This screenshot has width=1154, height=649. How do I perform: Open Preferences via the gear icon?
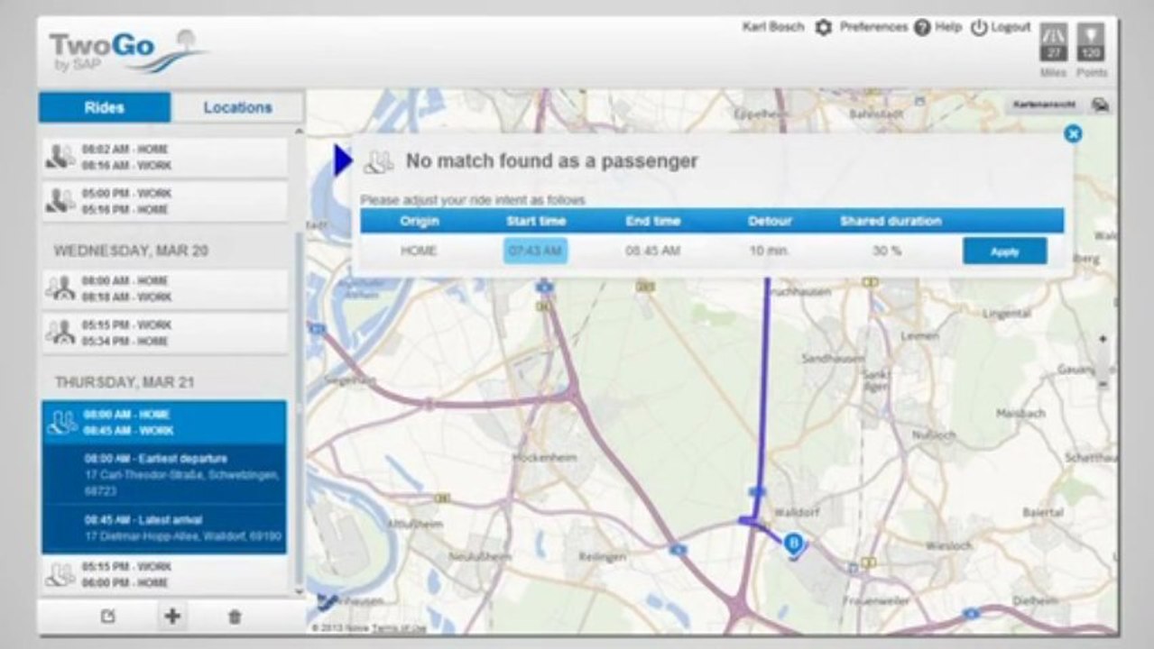coord(823,28)
